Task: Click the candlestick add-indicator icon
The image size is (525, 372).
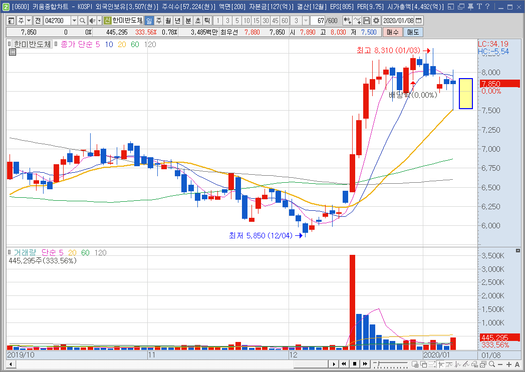Action: 348,21
